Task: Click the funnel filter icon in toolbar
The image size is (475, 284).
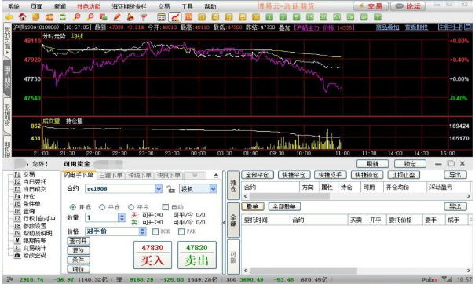Action: pyautogui.click(x=144, y=17)
